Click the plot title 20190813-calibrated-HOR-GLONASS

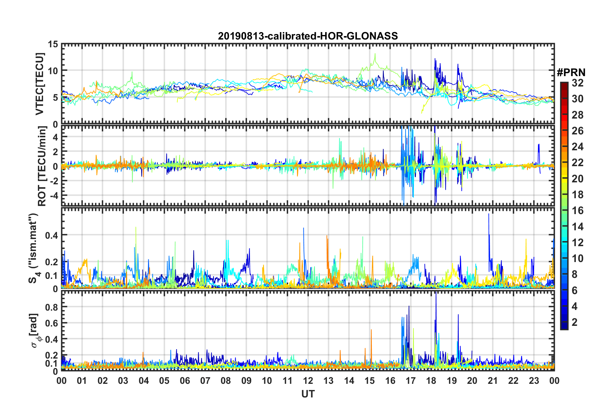coord(308,36)
